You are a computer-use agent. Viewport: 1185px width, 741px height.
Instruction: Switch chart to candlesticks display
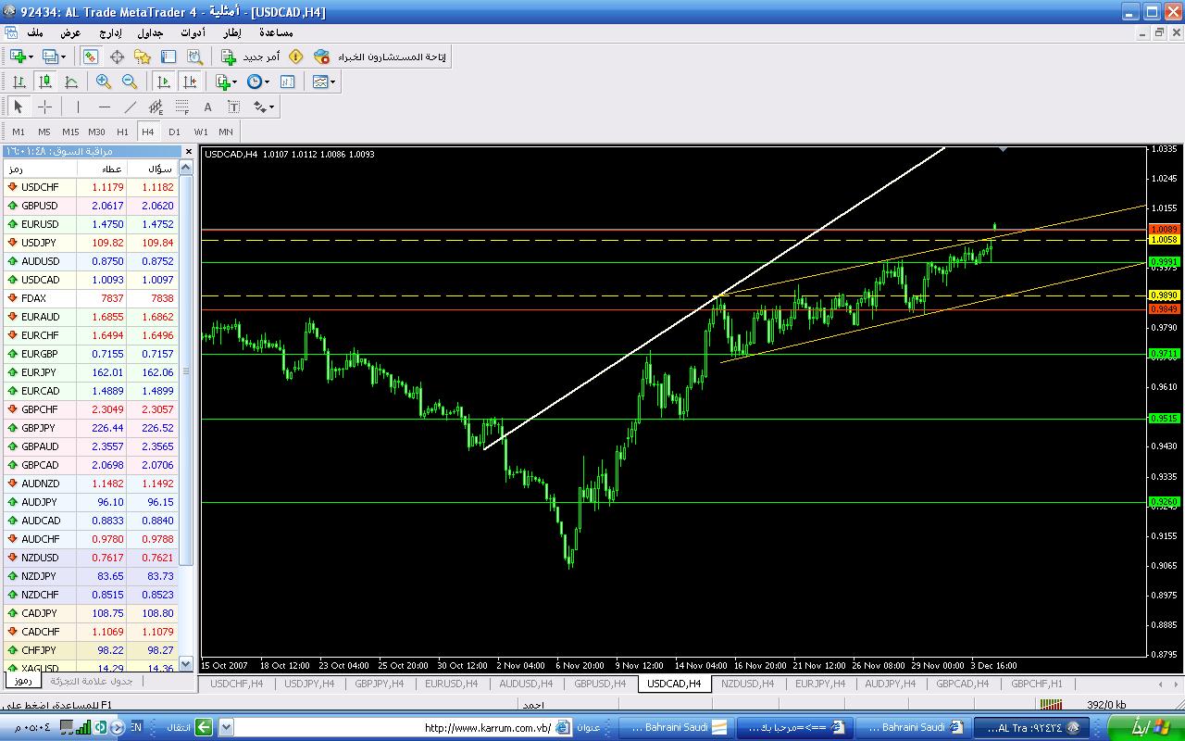[x=44, y=82]
